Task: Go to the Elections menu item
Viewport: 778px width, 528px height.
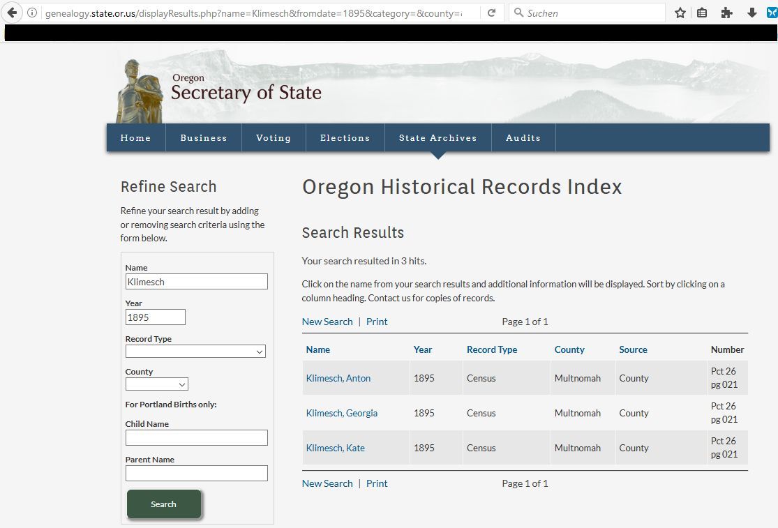Action: 345,138
